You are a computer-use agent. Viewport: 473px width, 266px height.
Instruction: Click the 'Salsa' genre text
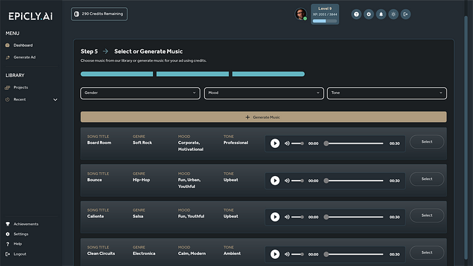click(138, 216)
